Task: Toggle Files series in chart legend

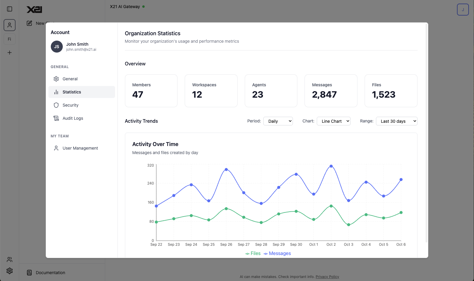Action: [253, 254]
